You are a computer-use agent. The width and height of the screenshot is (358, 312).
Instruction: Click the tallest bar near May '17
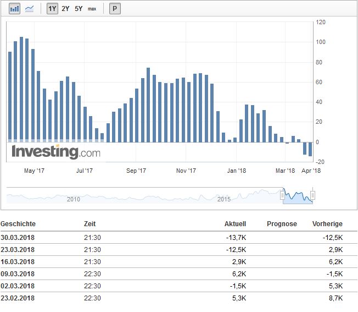[x=21, y=88]
